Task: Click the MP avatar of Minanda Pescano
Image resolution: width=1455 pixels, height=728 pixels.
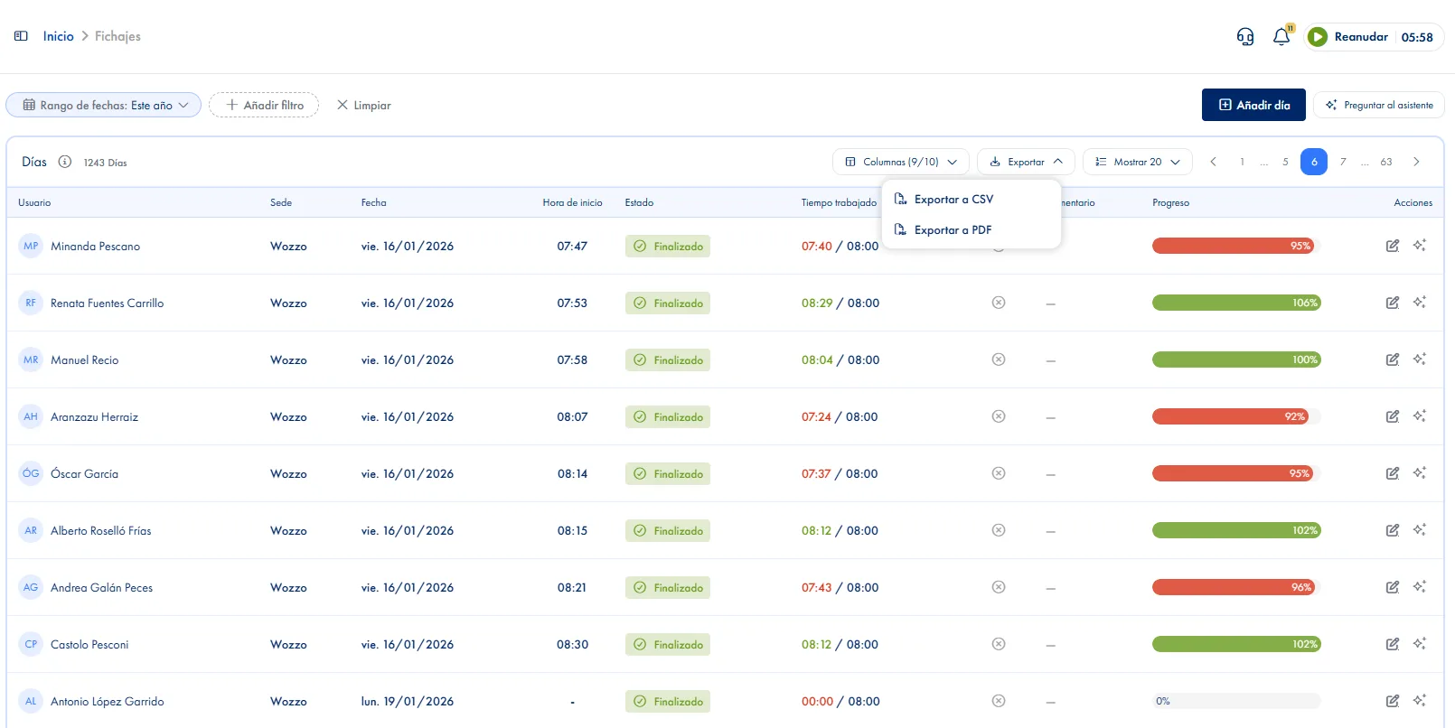Action: [x=31, y=246]
